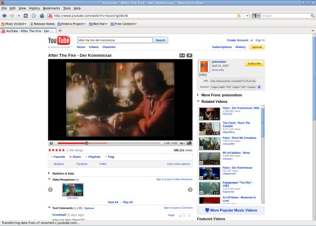
Task: Go back with the Firefox back arrow
Action: [4, 16]
